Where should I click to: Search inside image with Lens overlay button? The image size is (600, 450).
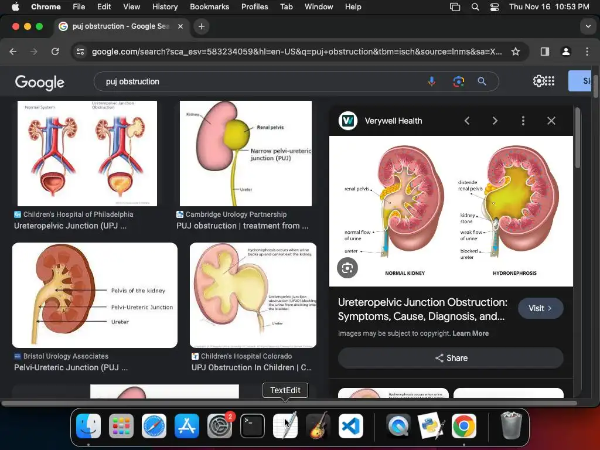347,268
